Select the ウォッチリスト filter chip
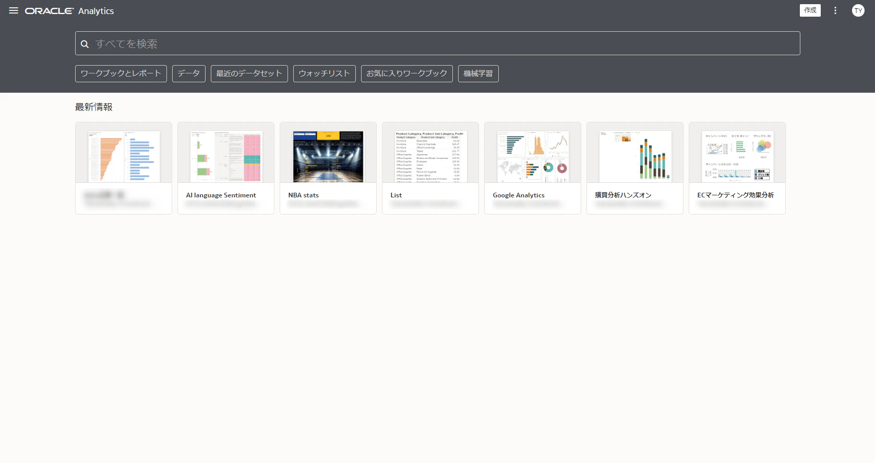This screenshot has height=463, width=875. point(325,73)
